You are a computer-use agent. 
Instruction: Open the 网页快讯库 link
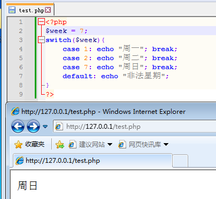click(145, 145)
